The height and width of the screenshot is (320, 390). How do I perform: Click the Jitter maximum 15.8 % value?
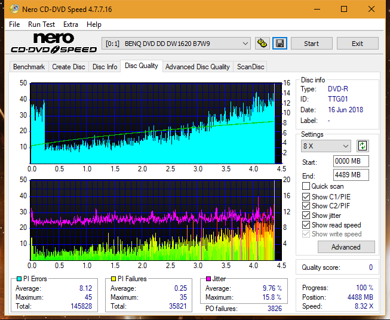click(x=272, y=297)
